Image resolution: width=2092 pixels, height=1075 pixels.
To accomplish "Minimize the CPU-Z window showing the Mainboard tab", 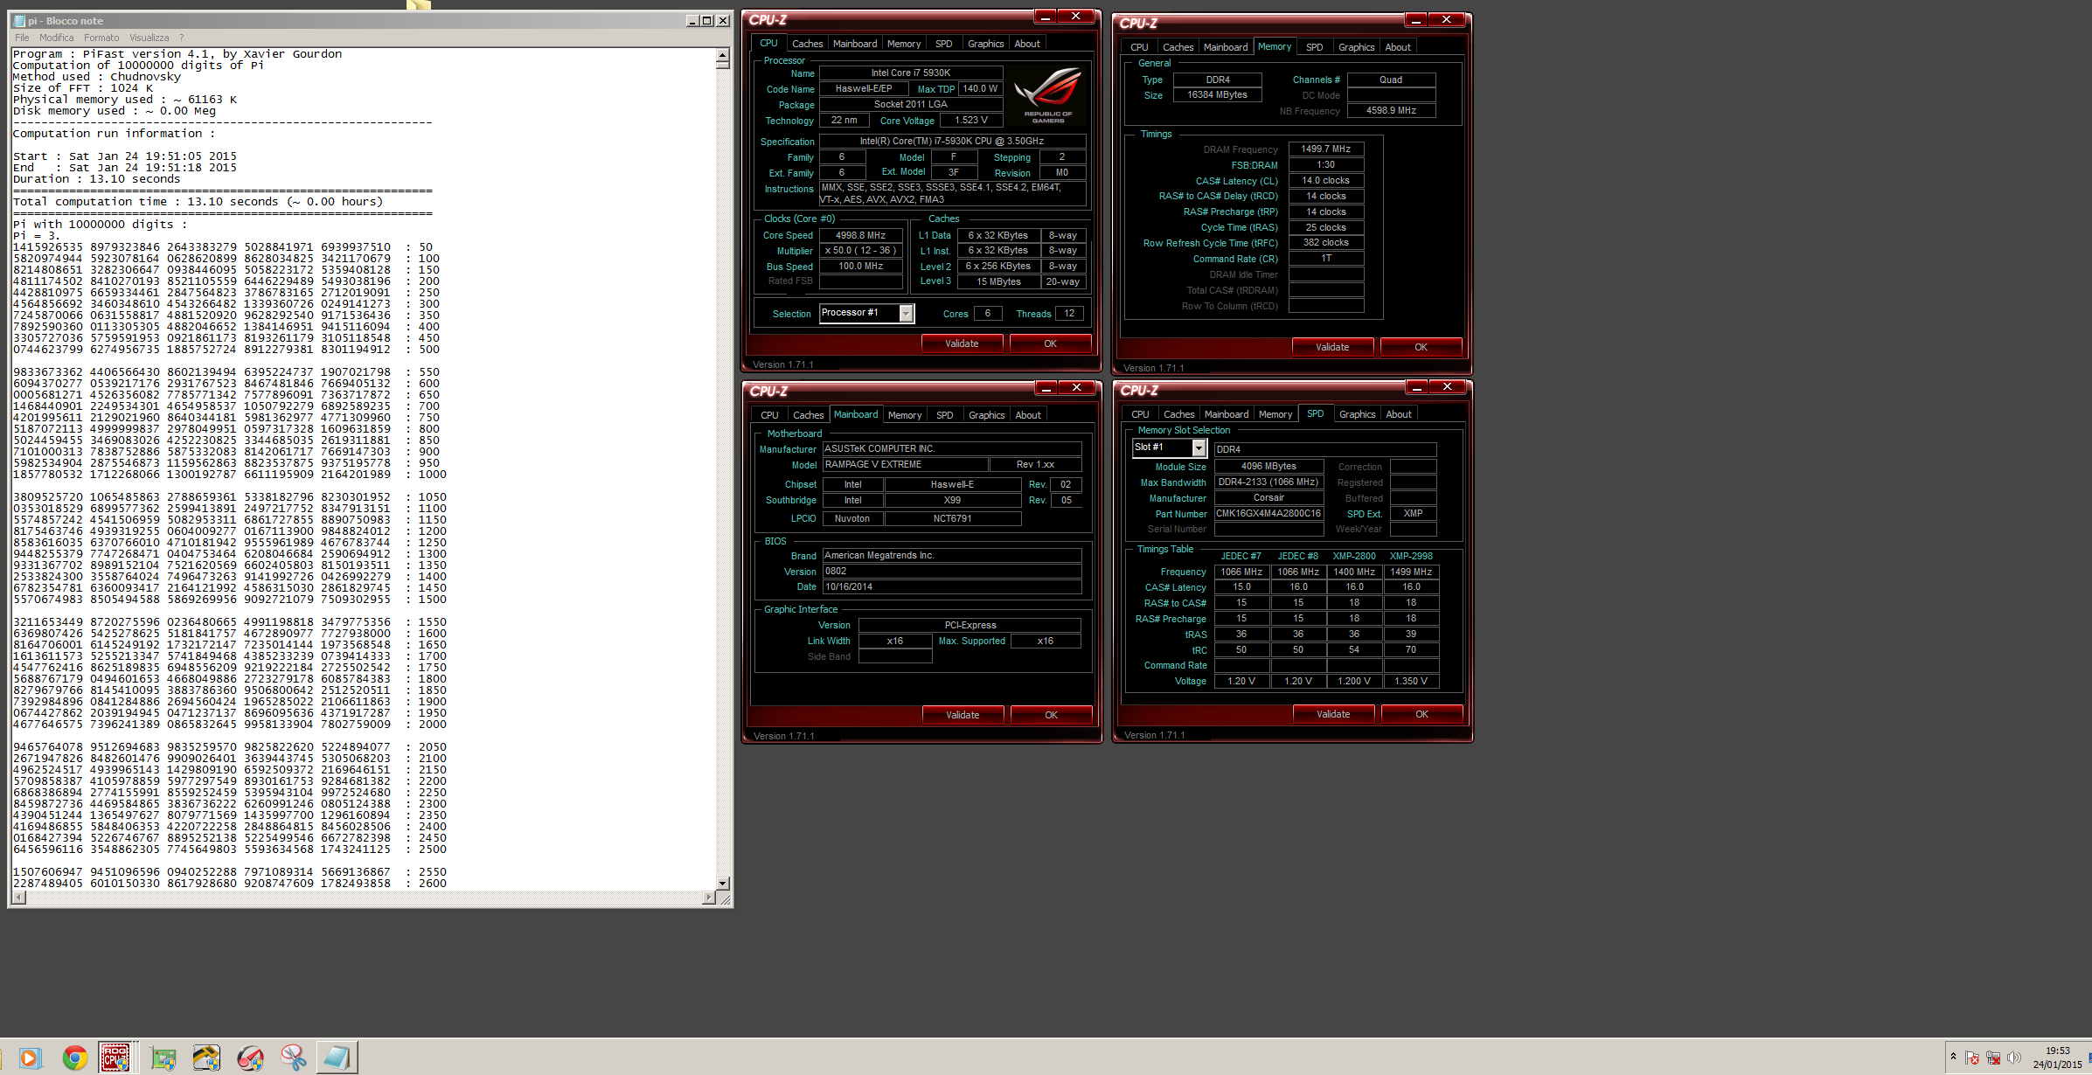I will coord(1046,387).
